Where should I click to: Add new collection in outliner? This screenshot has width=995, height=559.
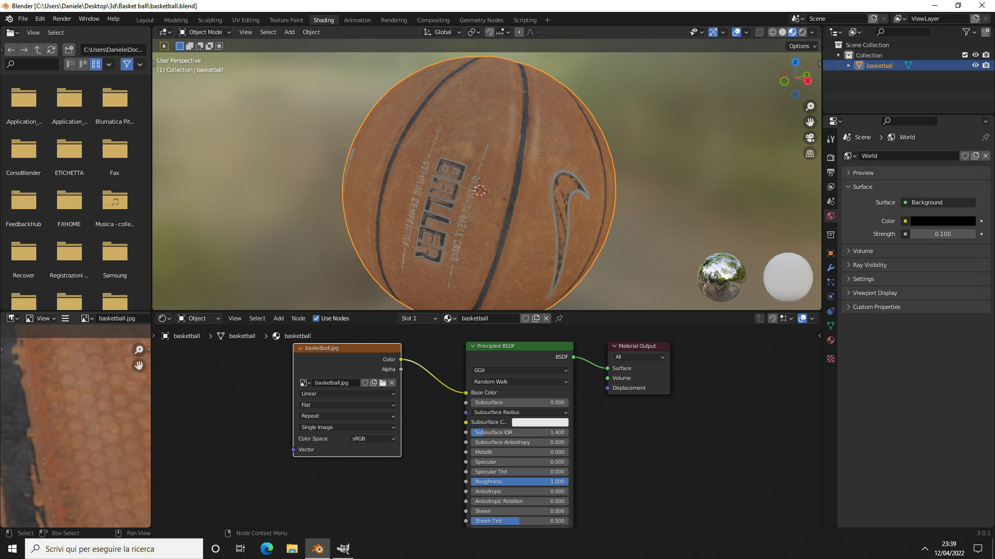[x=986, y=32]
